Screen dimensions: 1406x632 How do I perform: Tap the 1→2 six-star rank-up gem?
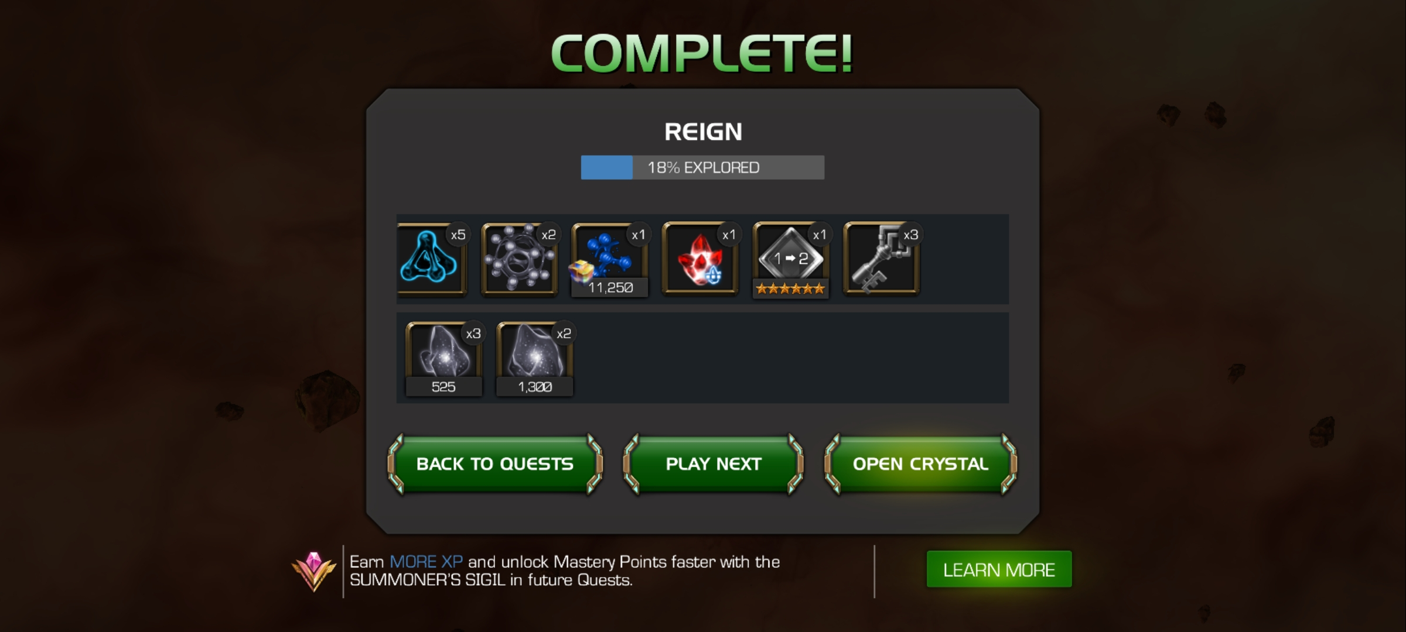(x=791, y=259)
